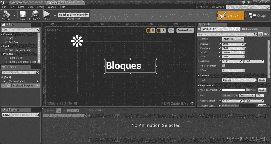271x144 pixels.
Task: Open the Edit menu
Action: click(x=12, y=7)
